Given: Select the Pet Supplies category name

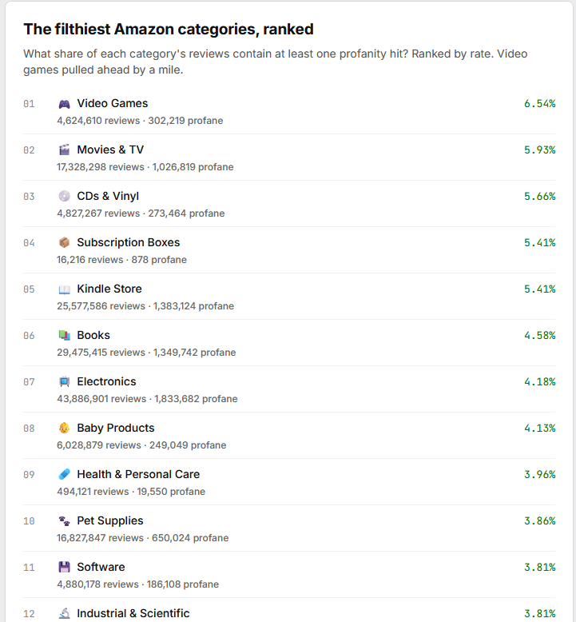Looking at the screenshot, I should [x=110, y=521].
